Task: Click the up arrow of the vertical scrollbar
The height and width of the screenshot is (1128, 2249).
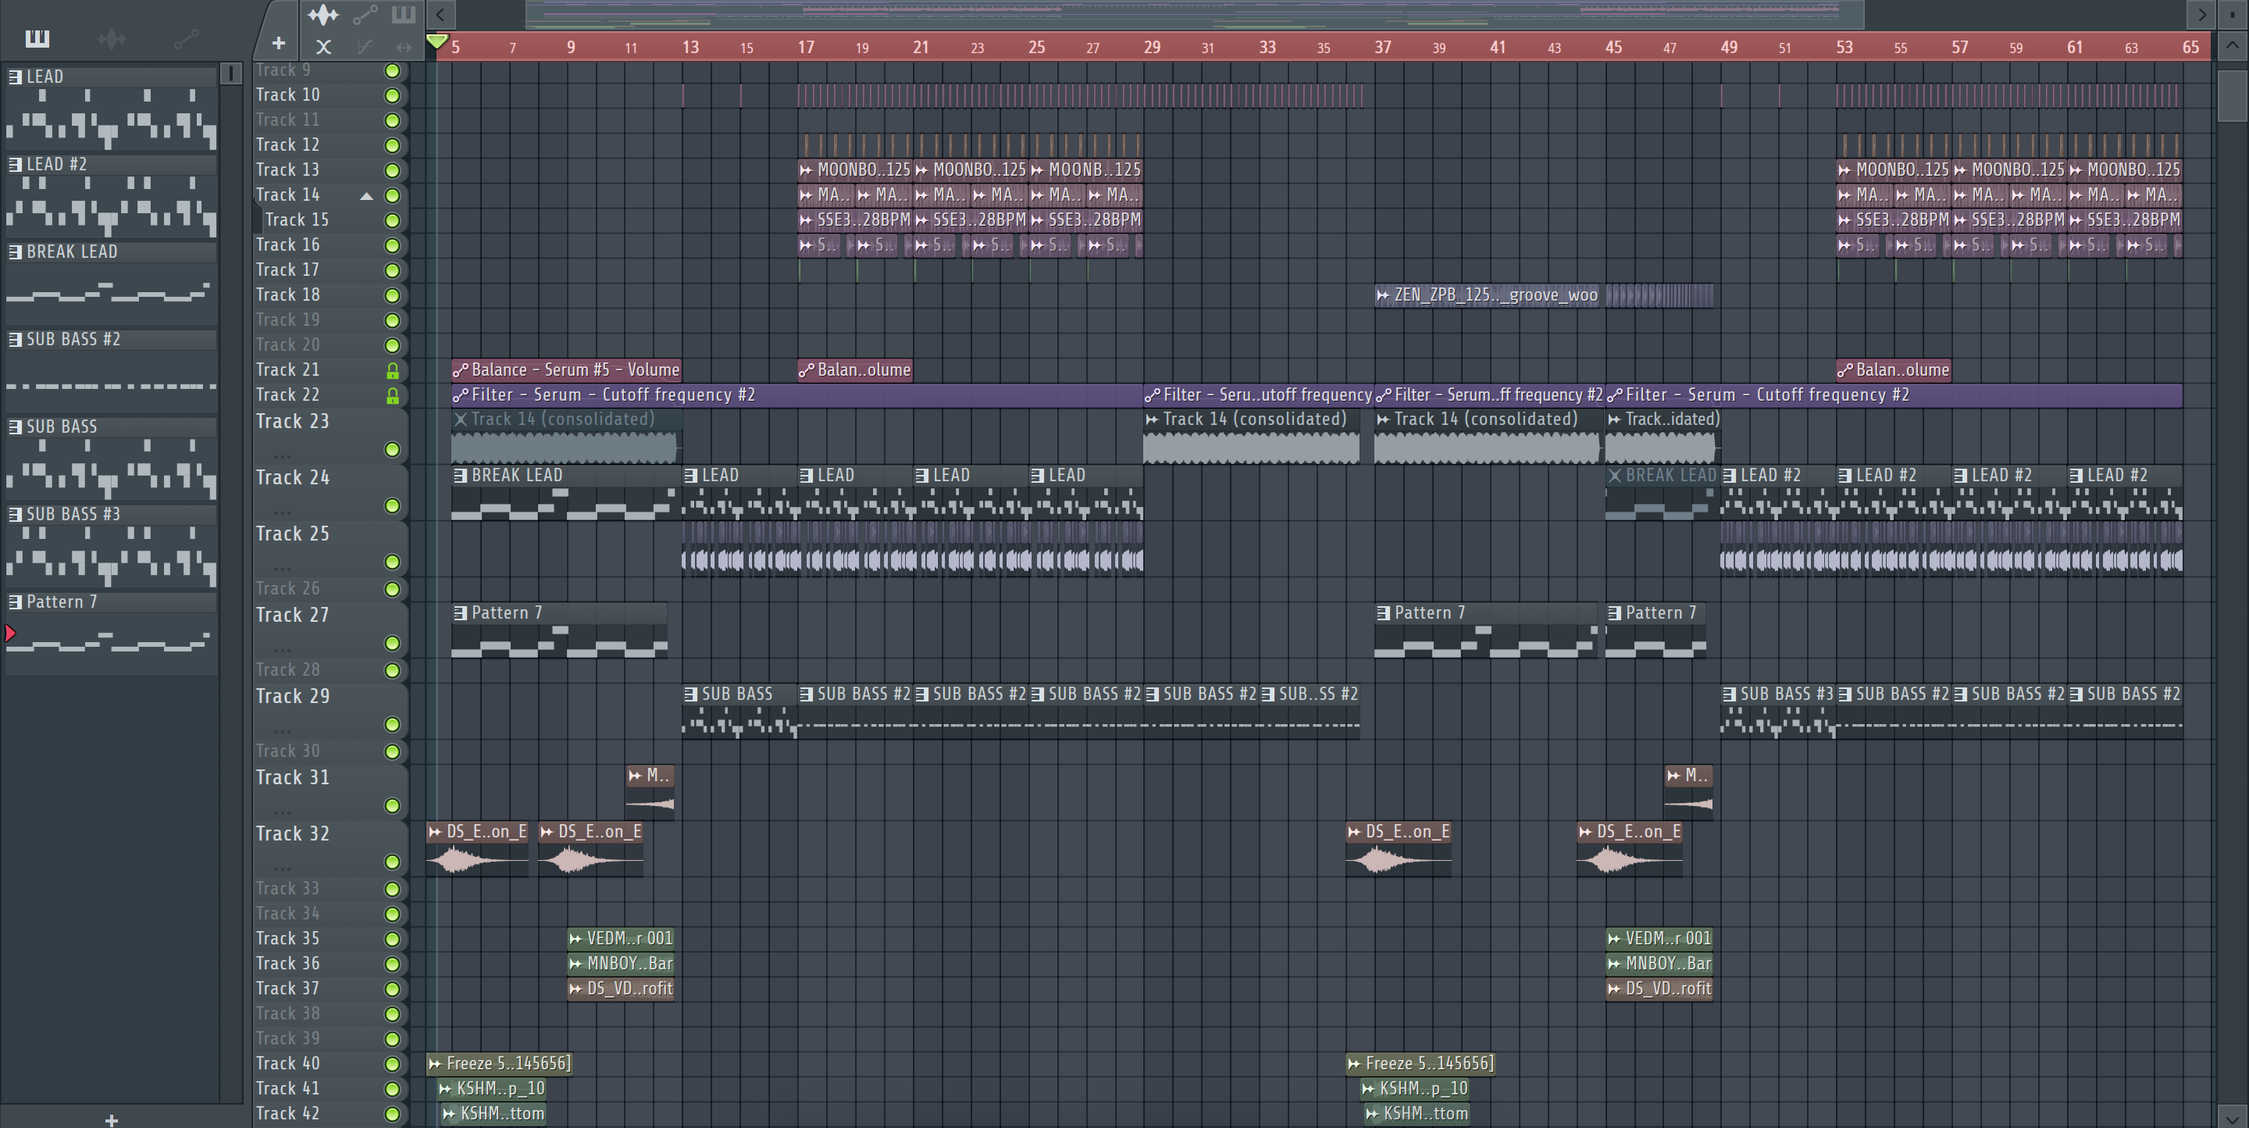Action: [2232, 45]
